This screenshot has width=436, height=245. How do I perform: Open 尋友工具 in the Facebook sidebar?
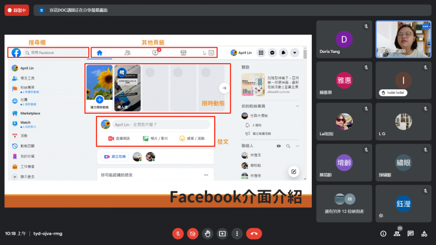click(23, 78)
